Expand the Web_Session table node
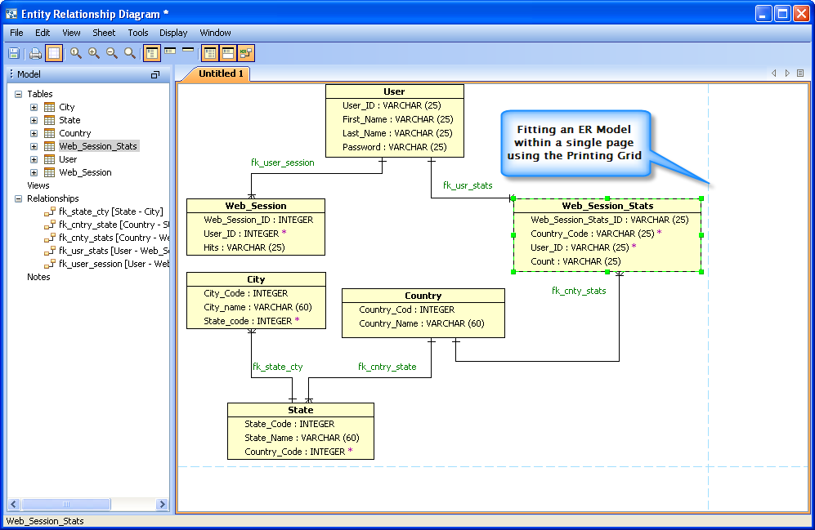 click(x=34, y=172)
